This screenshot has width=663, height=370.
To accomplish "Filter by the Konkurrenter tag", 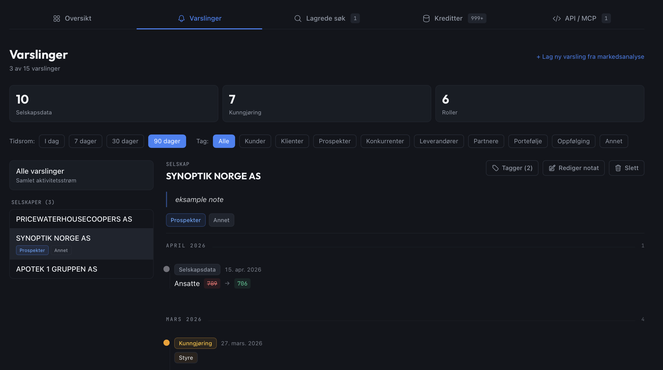I will click(385, 141).
